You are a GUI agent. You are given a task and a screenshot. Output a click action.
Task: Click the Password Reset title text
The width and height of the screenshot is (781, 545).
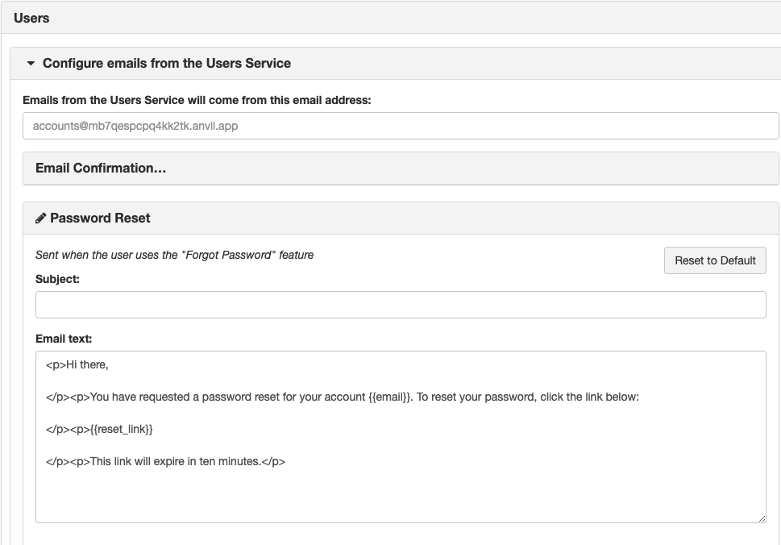[100, 218]
